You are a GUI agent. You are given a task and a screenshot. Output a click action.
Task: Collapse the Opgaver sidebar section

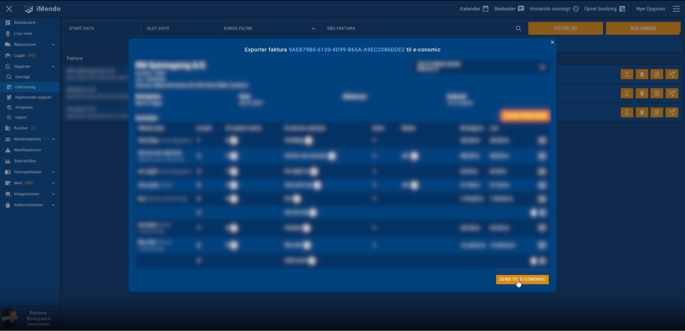tap(53, 66)
